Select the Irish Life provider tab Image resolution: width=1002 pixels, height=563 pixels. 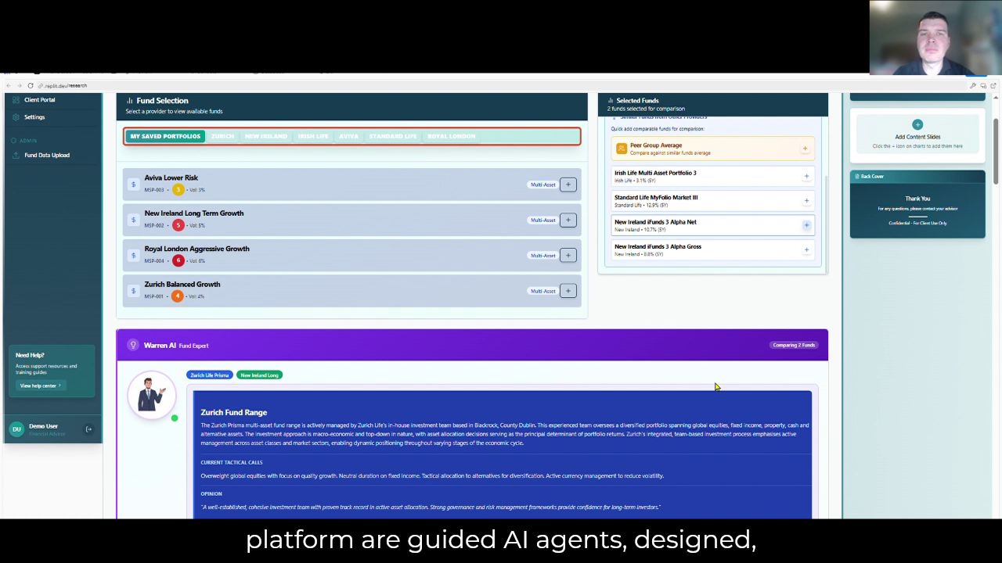coord(312,136)
